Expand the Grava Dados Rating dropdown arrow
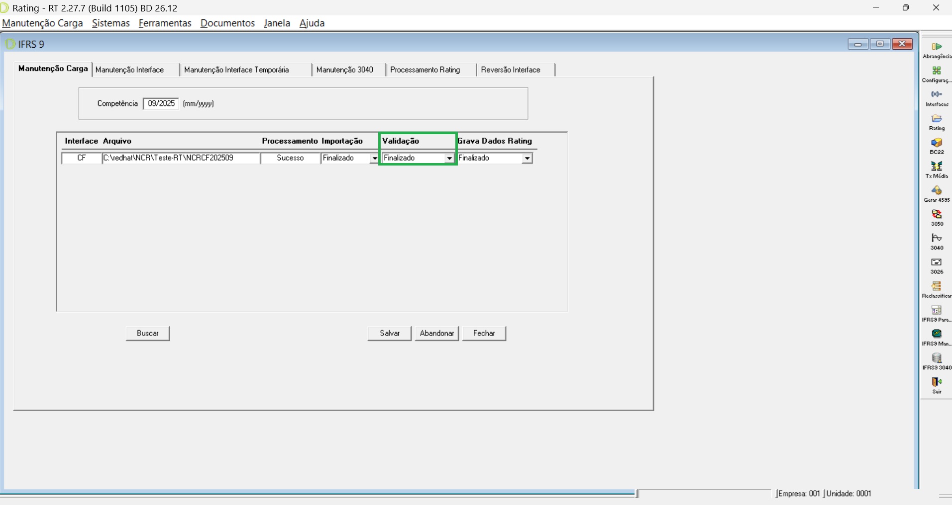Viewport: 952px width, 505px height. tap(527, 158)
